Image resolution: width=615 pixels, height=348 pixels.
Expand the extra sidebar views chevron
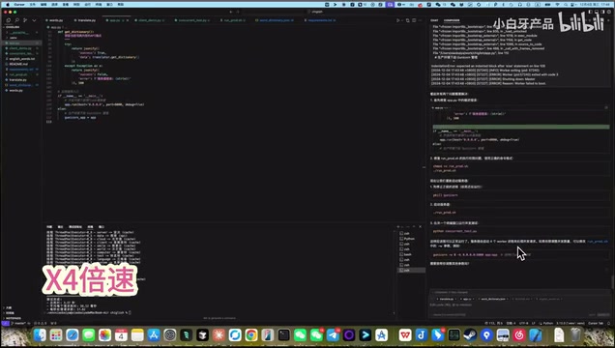34,20
